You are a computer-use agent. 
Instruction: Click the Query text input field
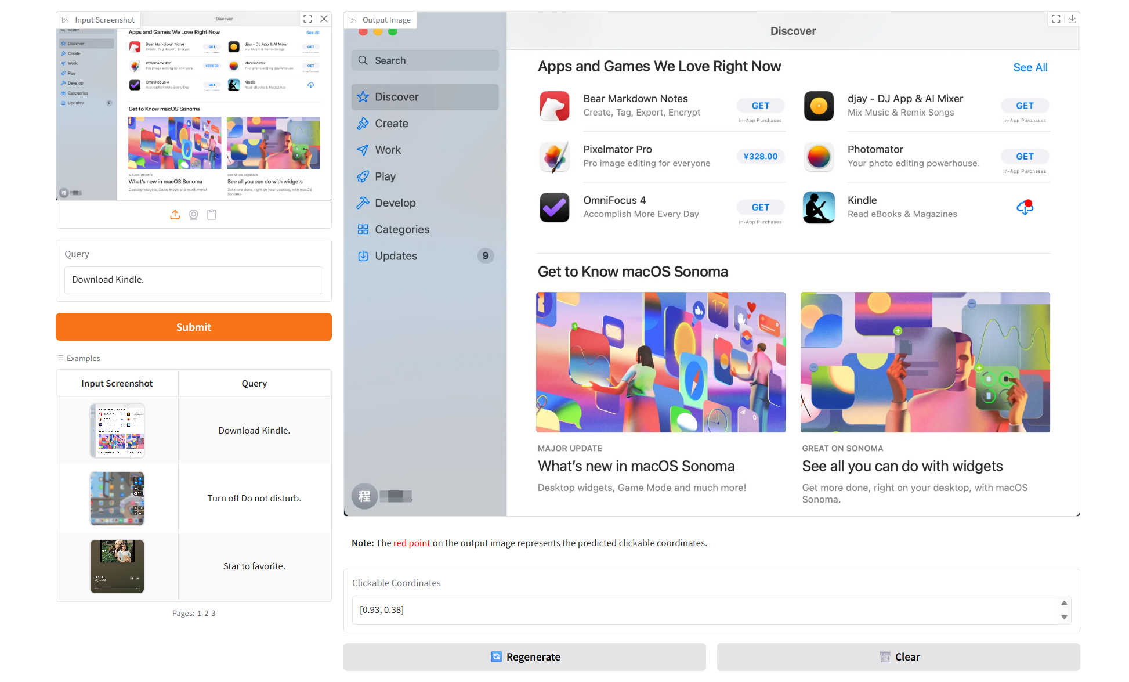193,280
